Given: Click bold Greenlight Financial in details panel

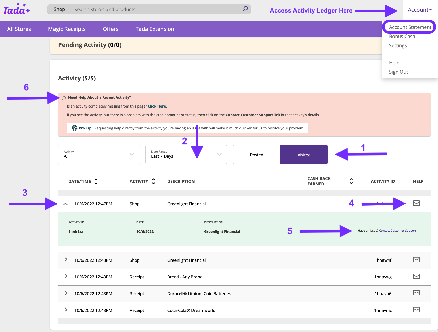Looking at the screenshot, I should point(222,232).
